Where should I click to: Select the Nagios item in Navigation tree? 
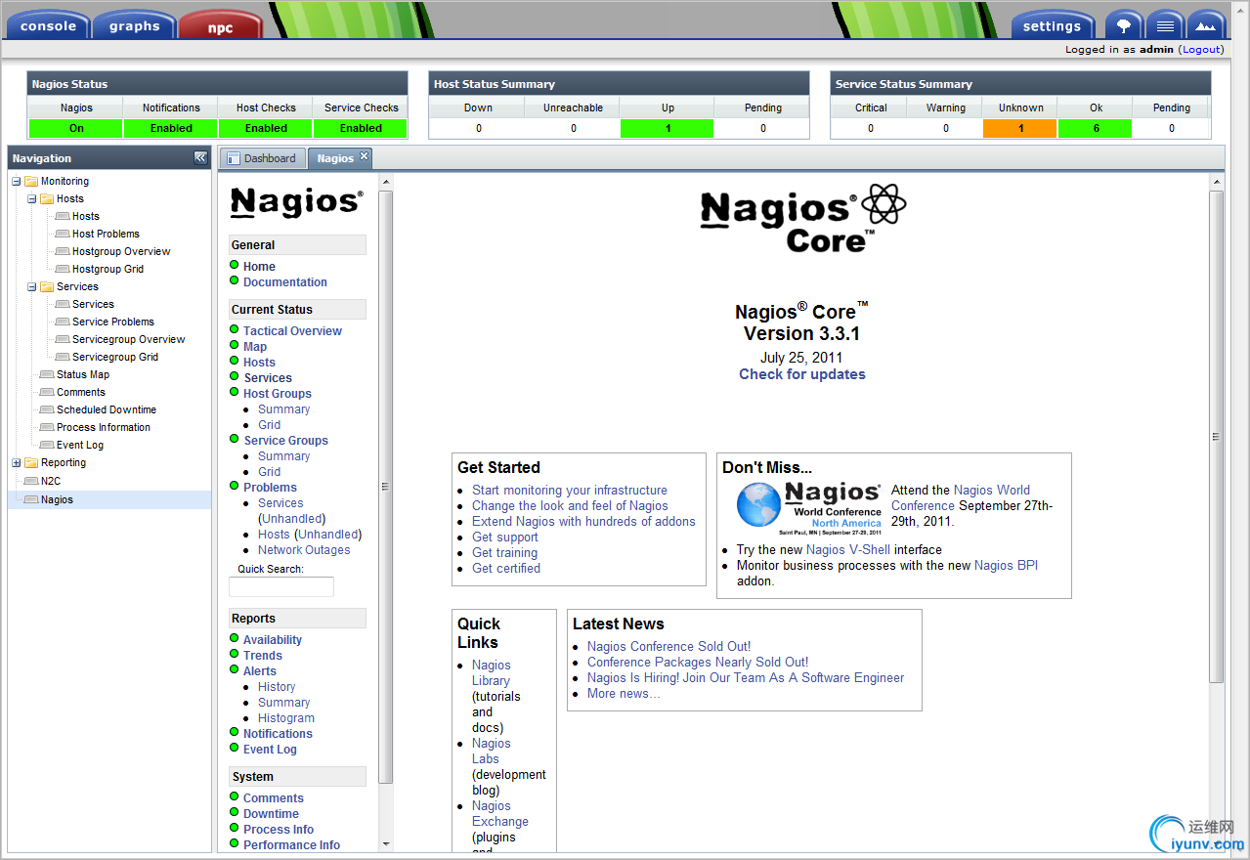(57, 499)
